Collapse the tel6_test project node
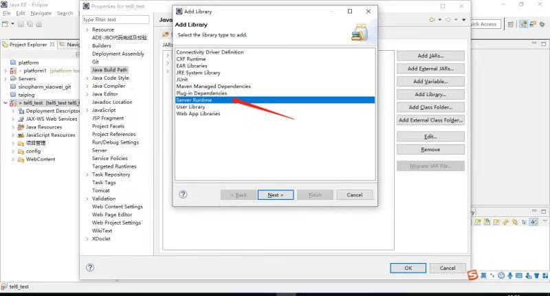 (x=5, y=103)
